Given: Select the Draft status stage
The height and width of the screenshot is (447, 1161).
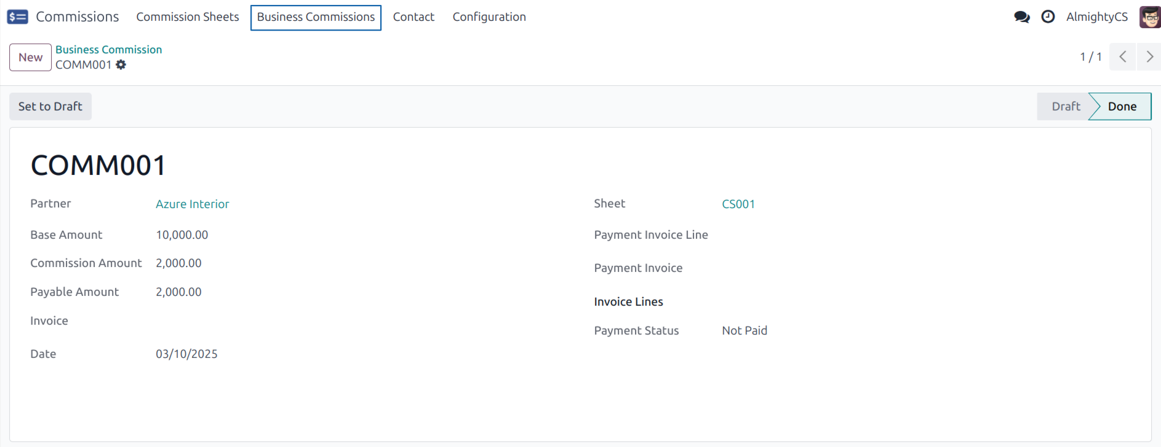Looking at the screenshot, I should pyautogui.click(x=1065, y=106).
